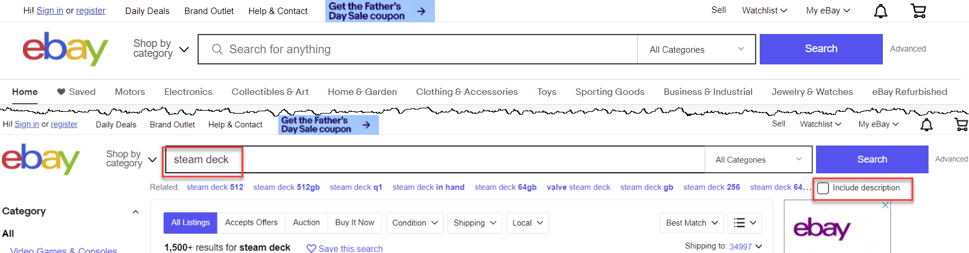Open the listing view options icon
969x253 pixels.
click(745, 223)
